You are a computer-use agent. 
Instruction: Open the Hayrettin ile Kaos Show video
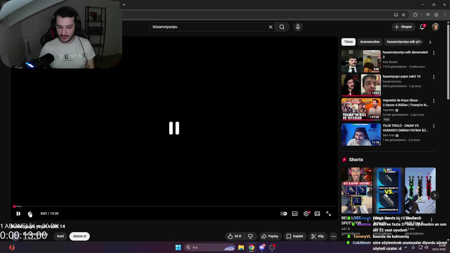pyautogui.click(x=361, y=109)
